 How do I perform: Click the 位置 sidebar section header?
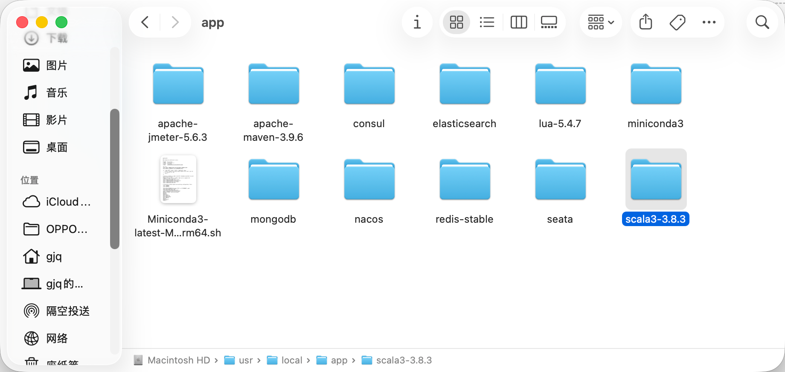29,180
